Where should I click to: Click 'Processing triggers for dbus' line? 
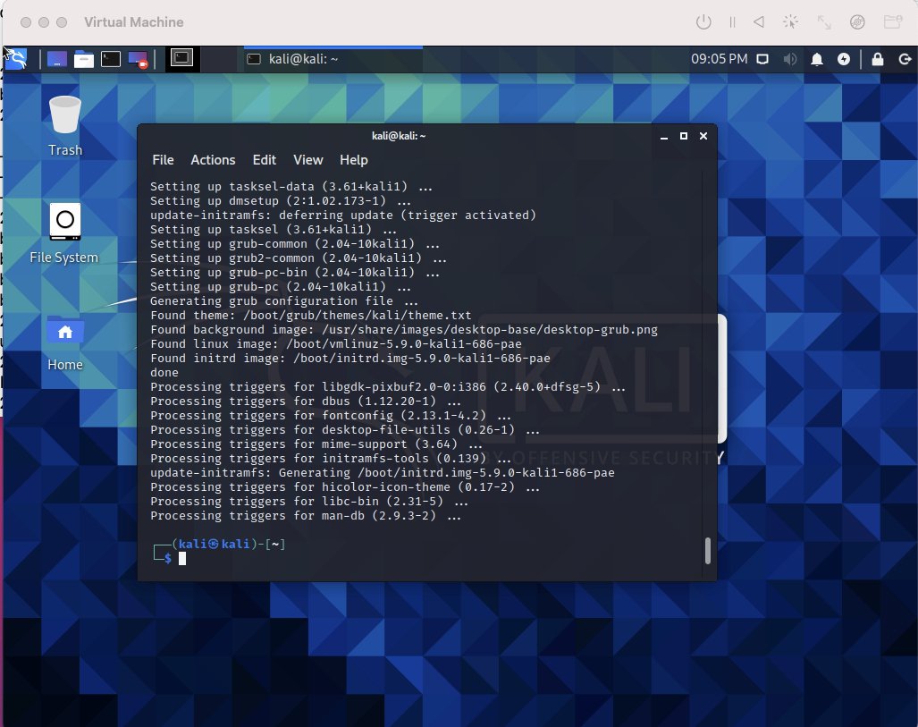pos(306,402)
